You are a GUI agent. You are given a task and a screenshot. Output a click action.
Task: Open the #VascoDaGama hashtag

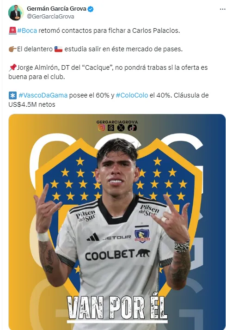coord(43,95)
